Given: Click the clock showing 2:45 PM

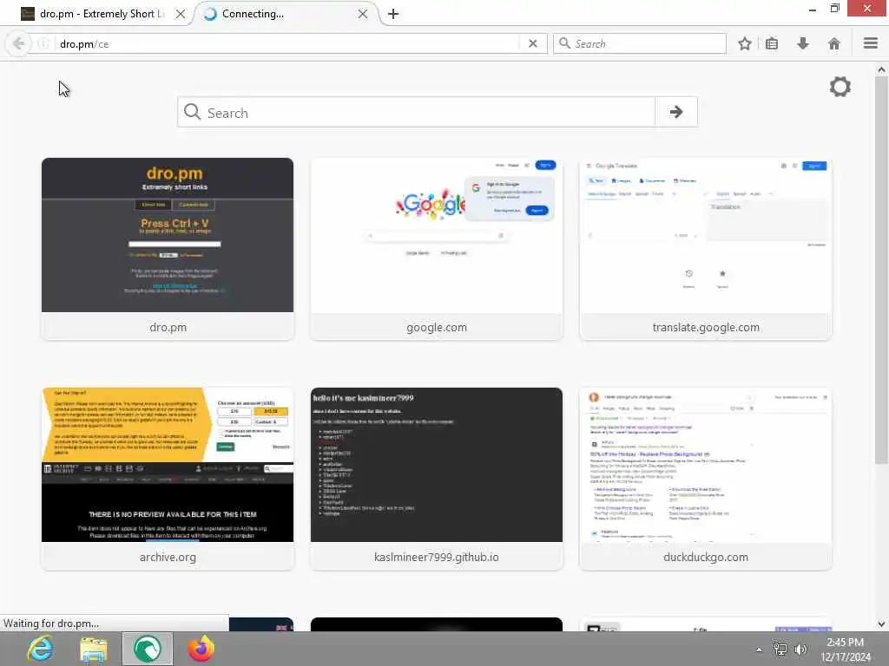Looking at the screenshot, I should 845,643.
